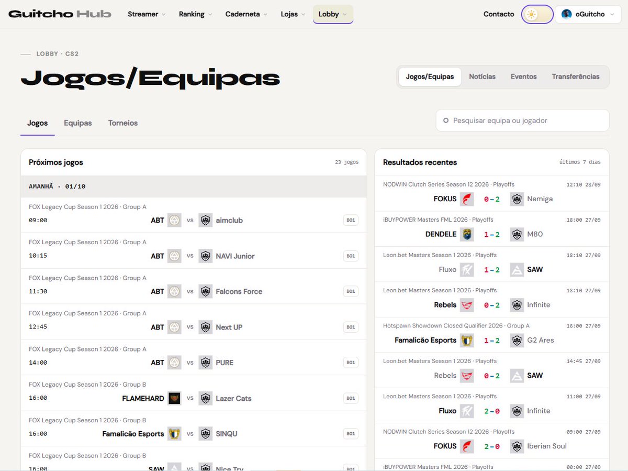This screenshot has width=628, height=471.
Task: Click the Infinite logo in the Fluxo 2-0 result
Action: [517, 411]
